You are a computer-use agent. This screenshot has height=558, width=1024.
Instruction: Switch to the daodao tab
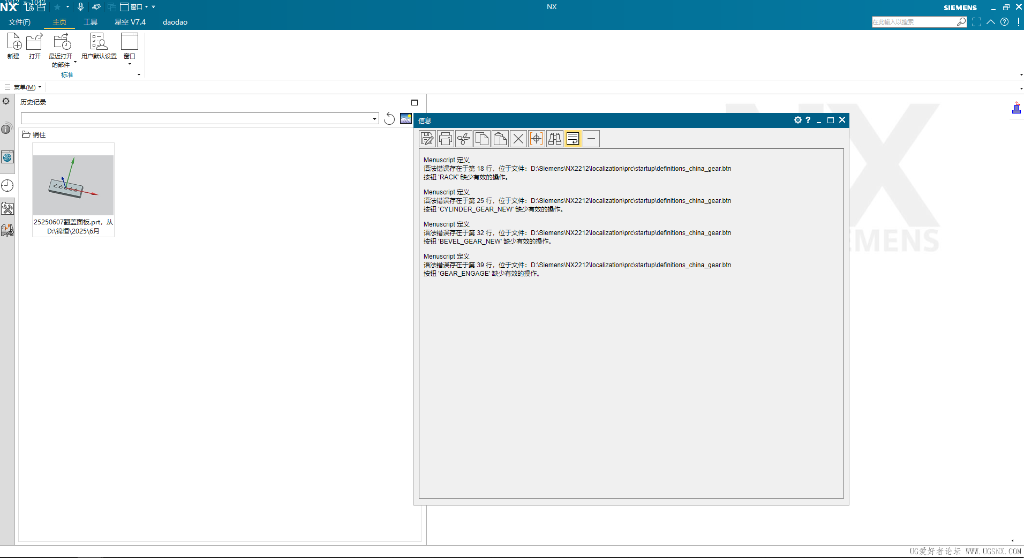click(x=175, y=22)
